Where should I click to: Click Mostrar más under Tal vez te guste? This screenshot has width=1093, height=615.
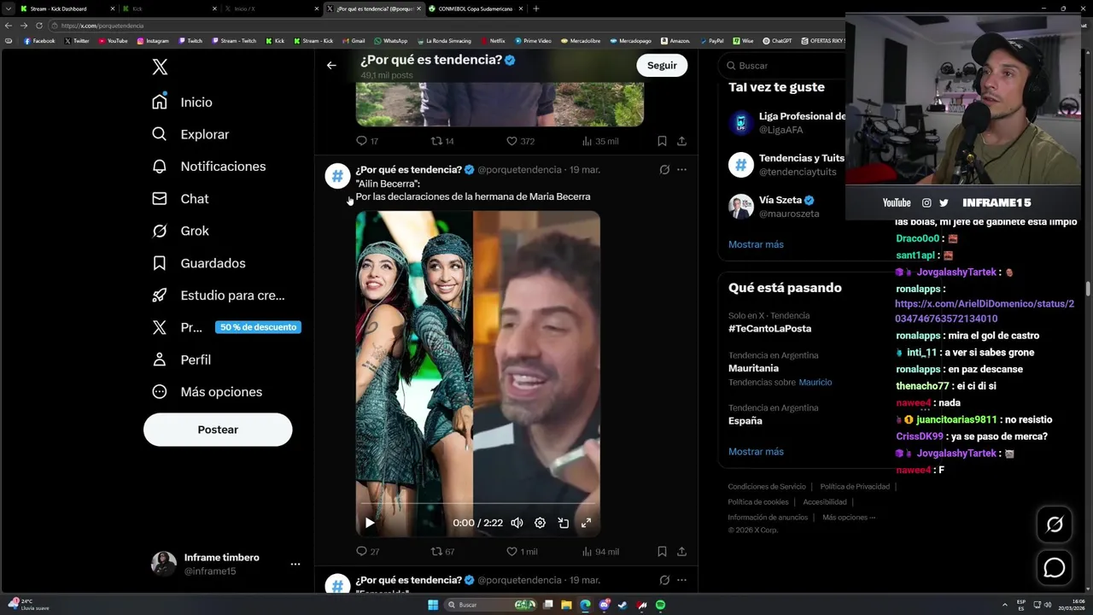pos(756,244)
